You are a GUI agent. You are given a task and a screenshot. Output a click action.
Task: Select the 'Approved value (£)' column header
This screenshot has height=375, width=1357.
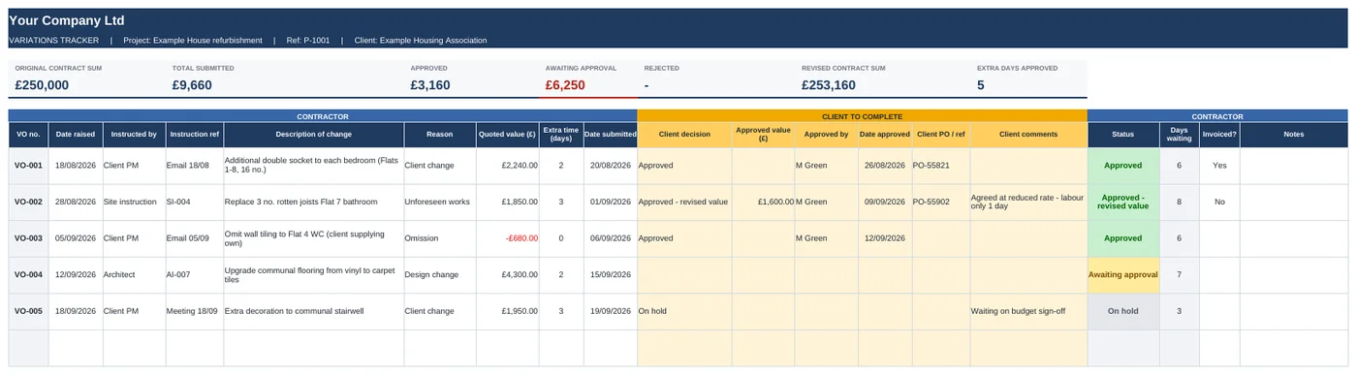[x=763, y=135]
